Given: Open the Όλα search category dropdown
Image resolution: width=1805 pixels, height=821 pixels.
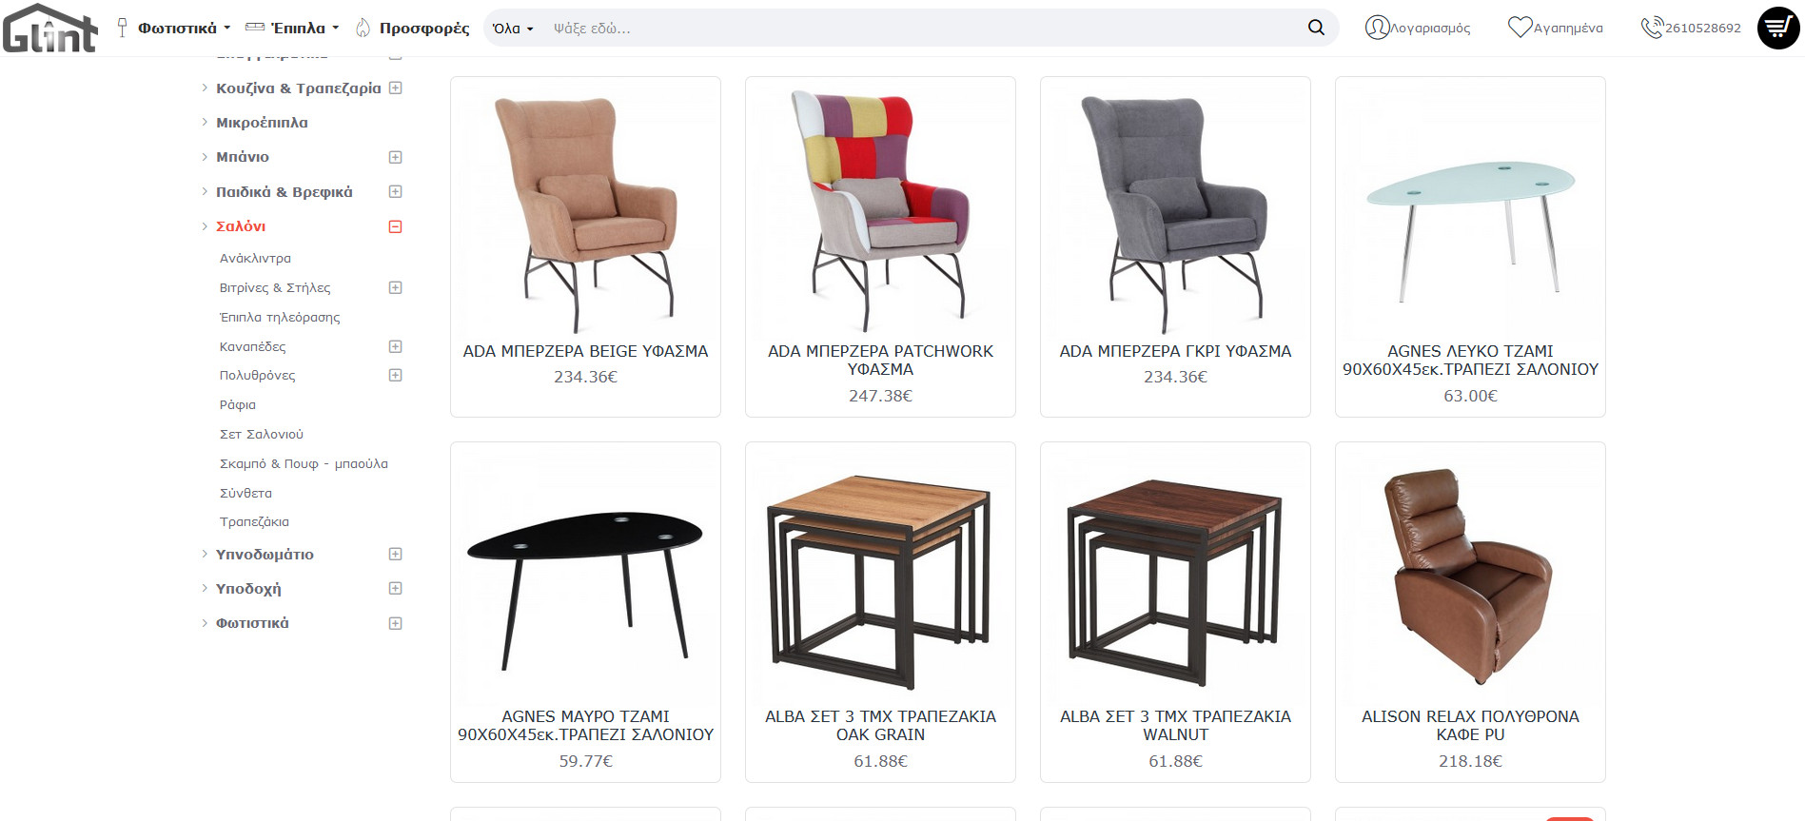Looking at the screenshot, I should coord(513,29).
